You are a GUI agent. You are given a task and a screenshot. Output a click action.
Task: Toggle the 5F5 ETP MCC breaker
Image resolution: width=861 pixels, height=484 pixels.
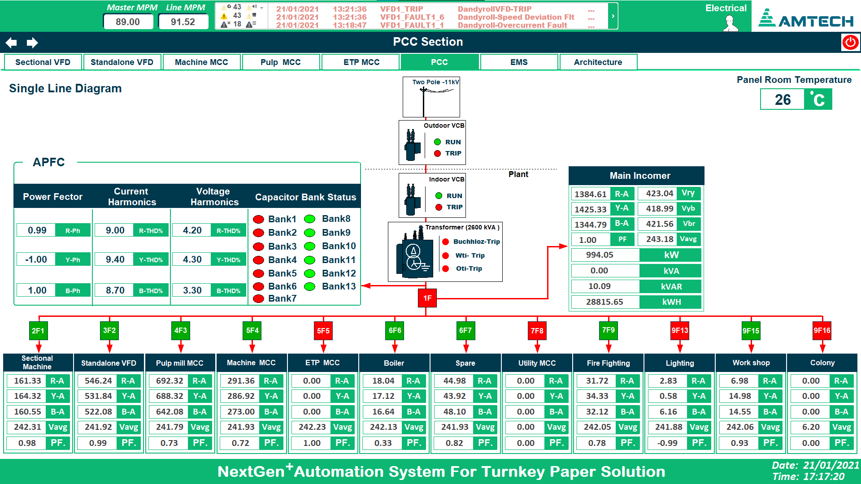pos(323,331)
